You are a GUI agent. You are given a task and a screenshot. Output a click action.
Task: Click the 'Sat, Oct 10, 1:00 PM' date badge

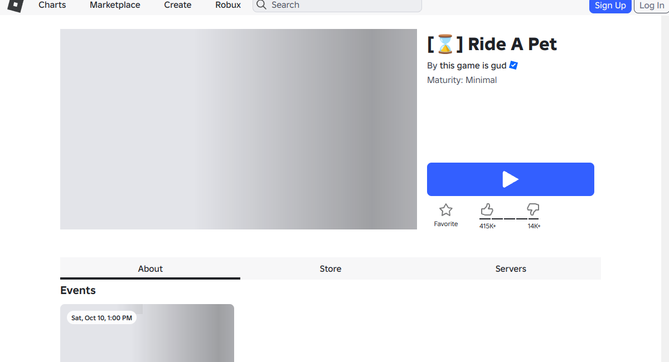point(101,317)
